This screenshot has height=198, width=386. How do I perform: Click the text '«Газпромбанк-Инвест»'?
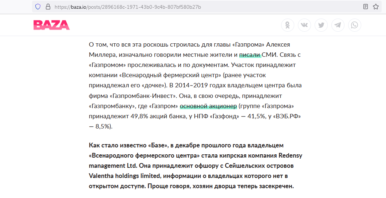point(143,96)
